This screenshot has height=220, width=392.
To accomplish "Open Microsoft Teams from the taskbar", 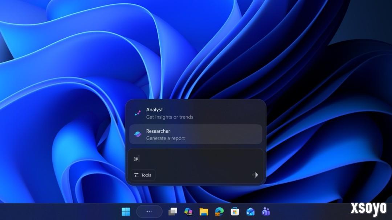I will click(x=266, y=211).
